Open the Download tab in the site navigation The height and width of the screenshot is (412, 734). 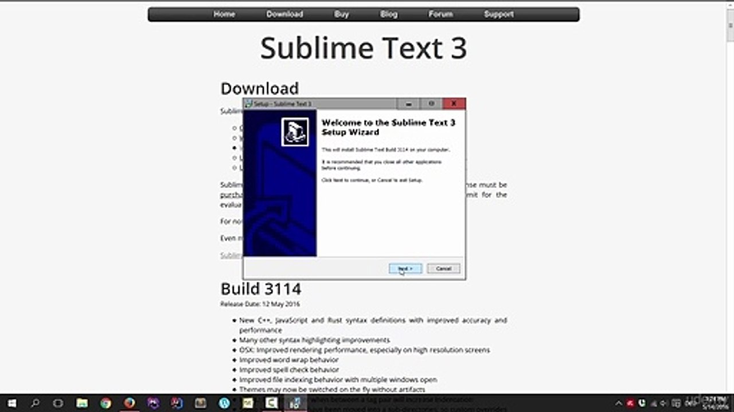click(x=284, y=14)
